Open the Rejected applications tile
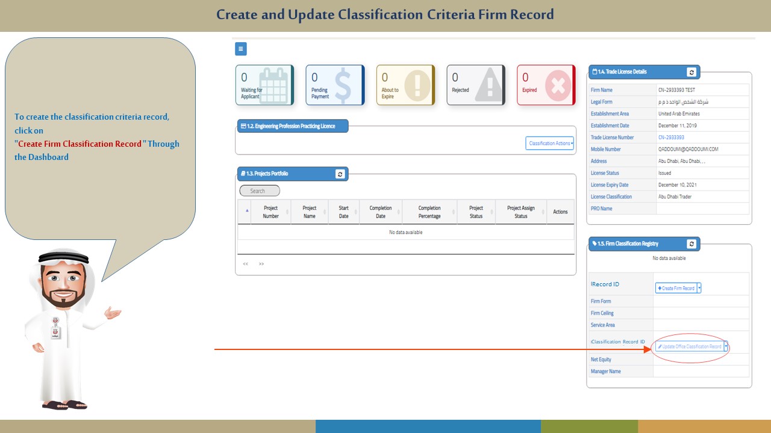 (475, 85)
